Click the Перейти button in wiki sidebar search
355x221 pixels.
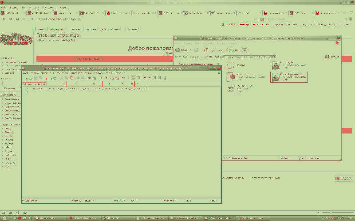(10, 88)
